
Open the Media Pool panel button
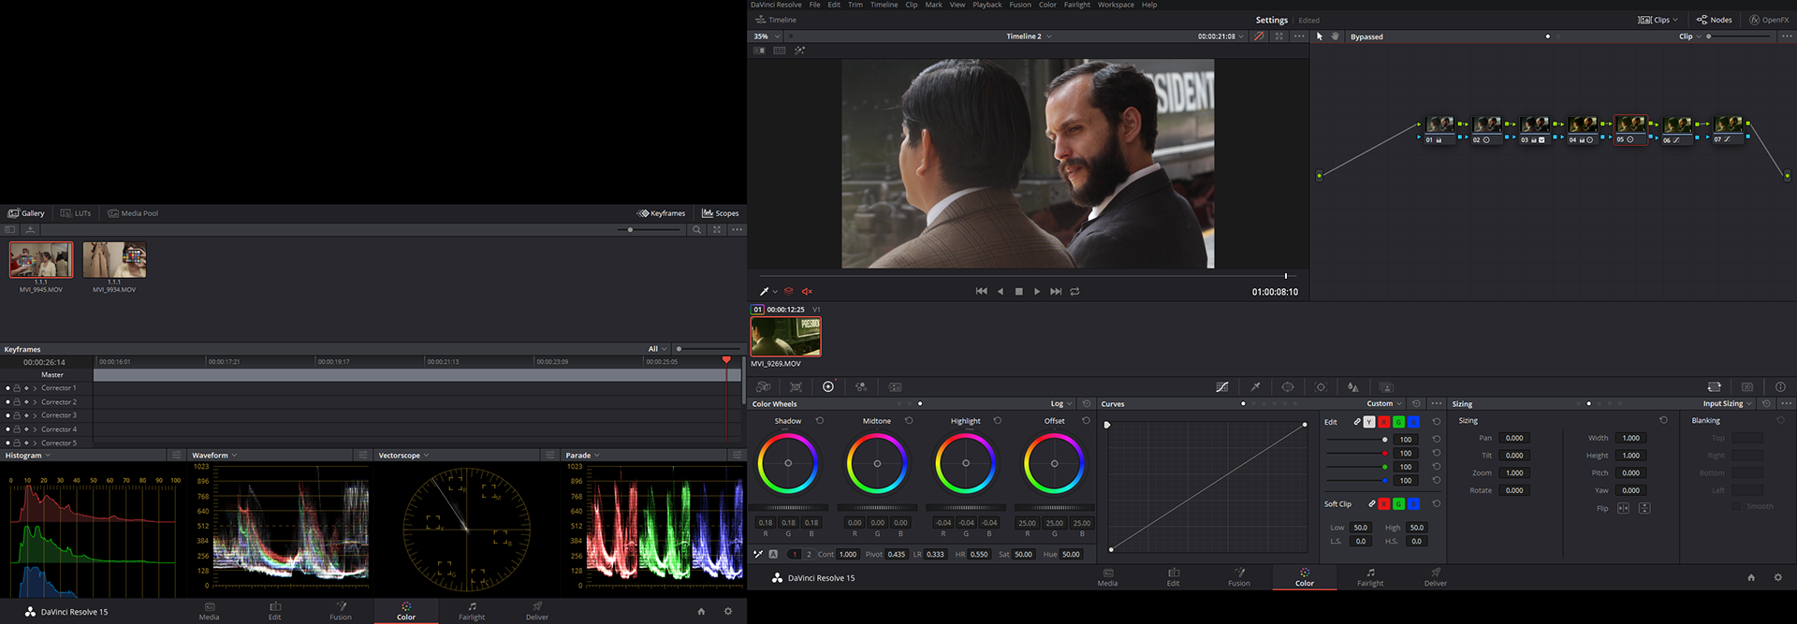(133, 213)
